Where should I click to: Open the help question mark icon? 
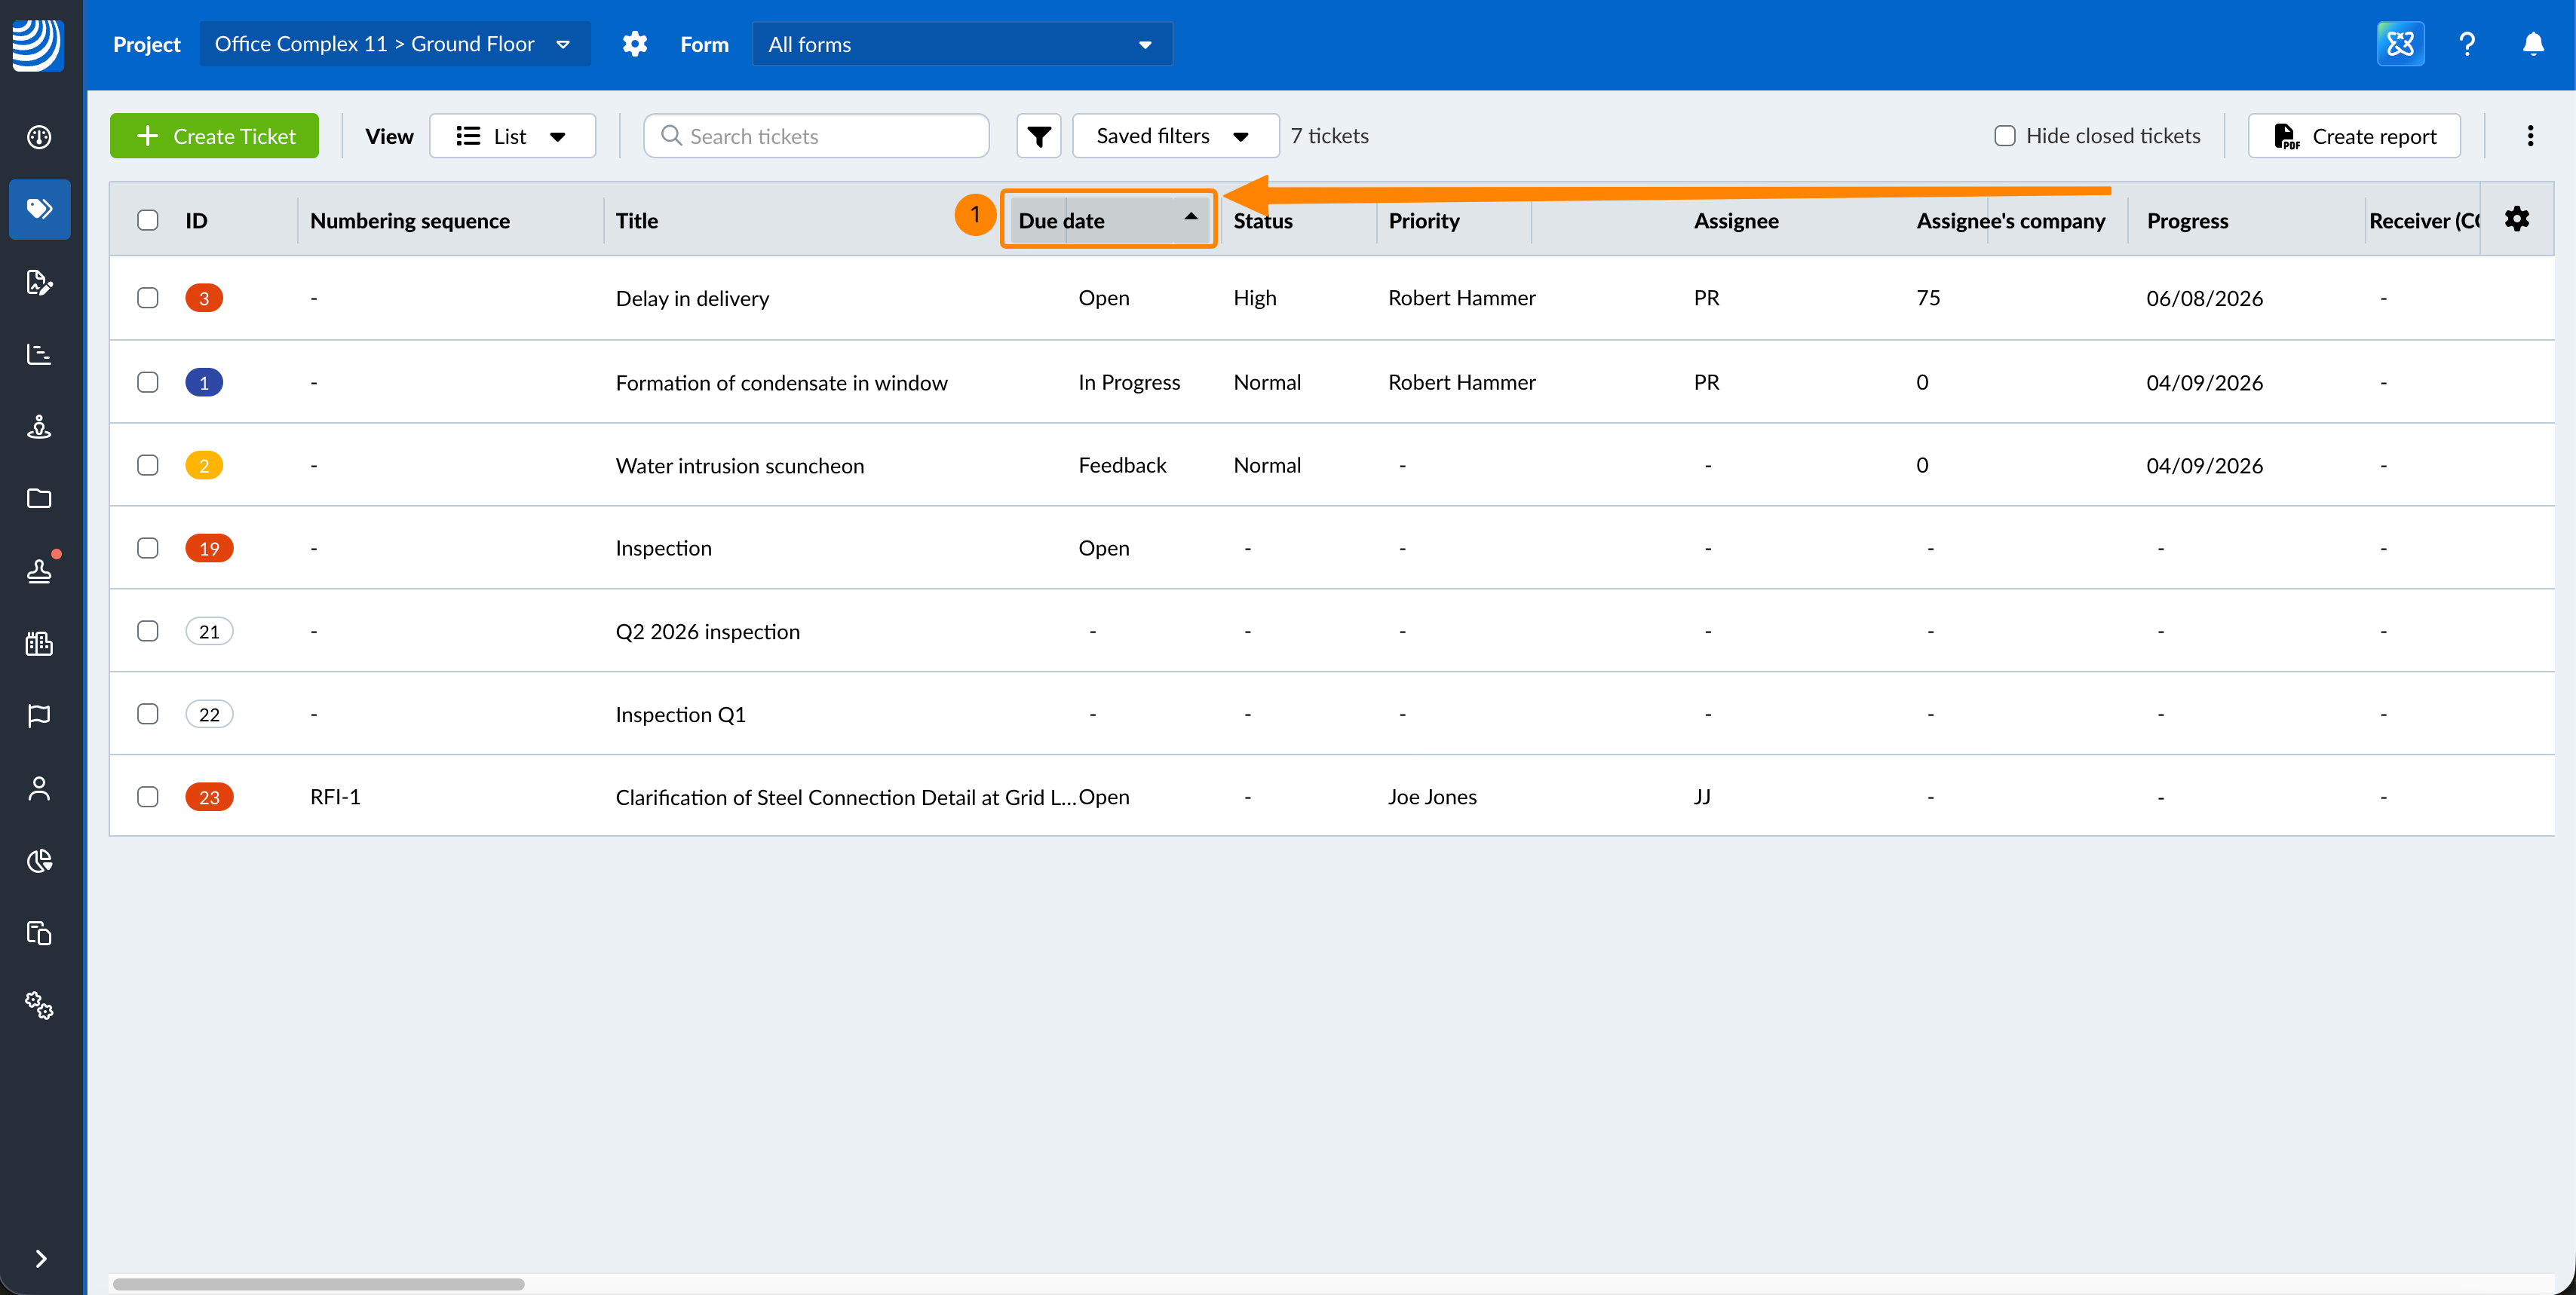tap(2467, 44)
